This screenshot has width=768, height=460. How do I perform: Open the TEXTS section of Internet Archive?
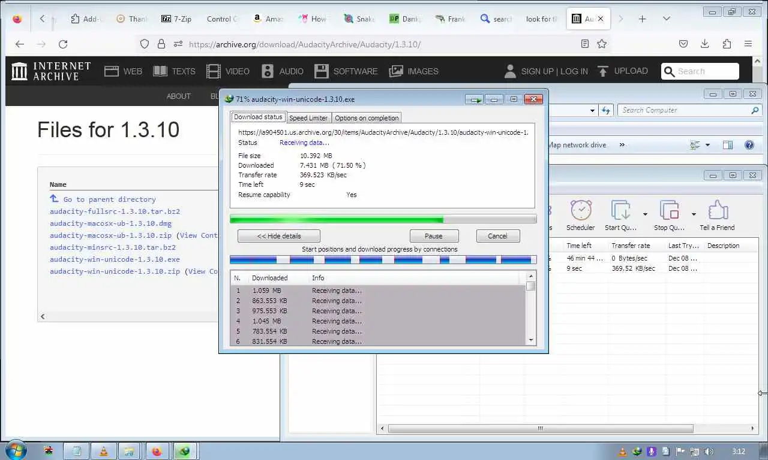(174, 71)
